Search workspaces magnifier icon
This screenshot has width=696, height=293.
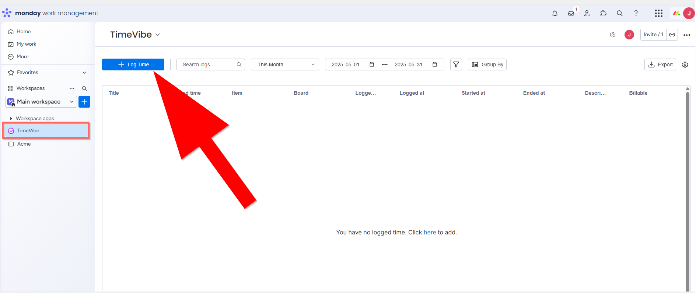[x=84, y=88]
